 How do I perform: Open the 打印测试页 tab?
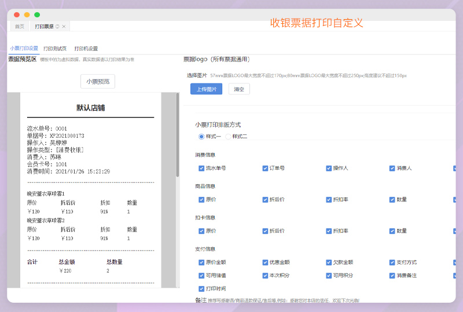point(55,49)
